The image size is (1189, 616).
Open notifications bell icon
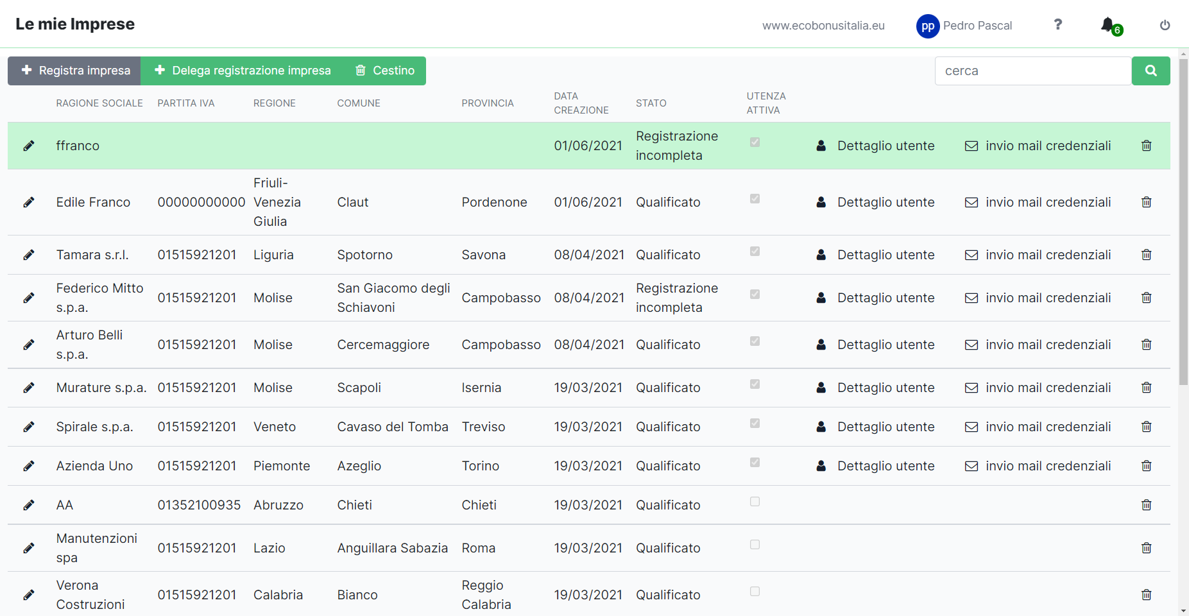(x=1108, y=25)
